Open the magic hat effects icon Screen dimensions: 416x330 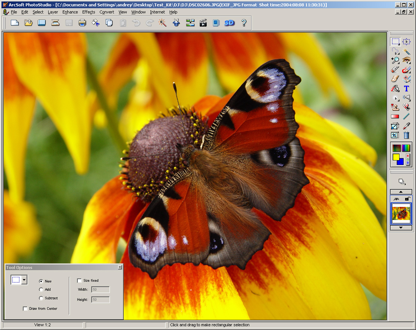coord(176,23)
